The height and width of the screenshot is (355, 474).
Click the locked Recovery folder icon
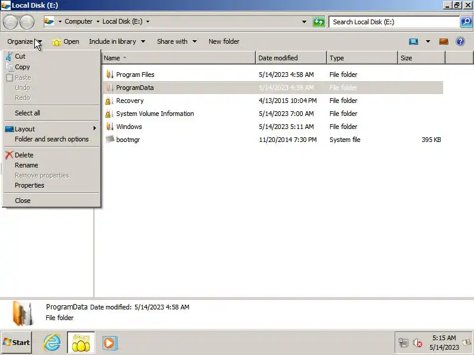[x=109, y=101]
